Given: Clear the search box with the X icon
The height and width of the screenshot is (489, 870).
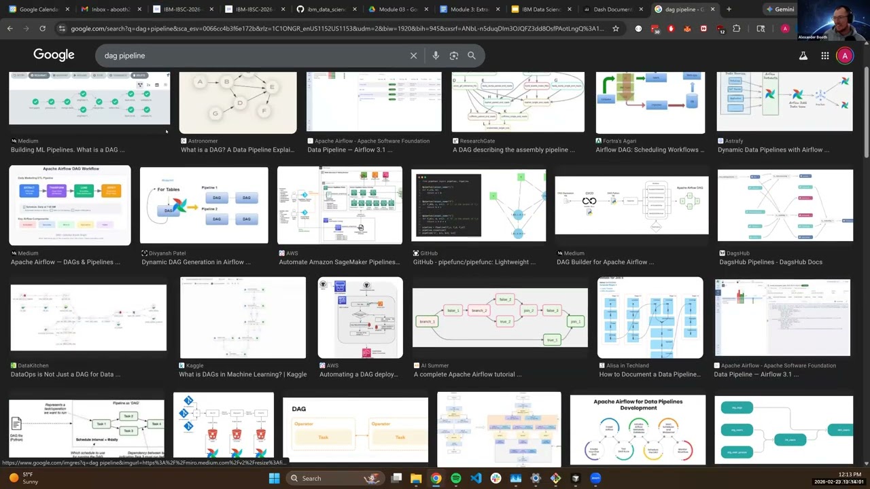Looking at the screenshot, I should click(413, 56).
